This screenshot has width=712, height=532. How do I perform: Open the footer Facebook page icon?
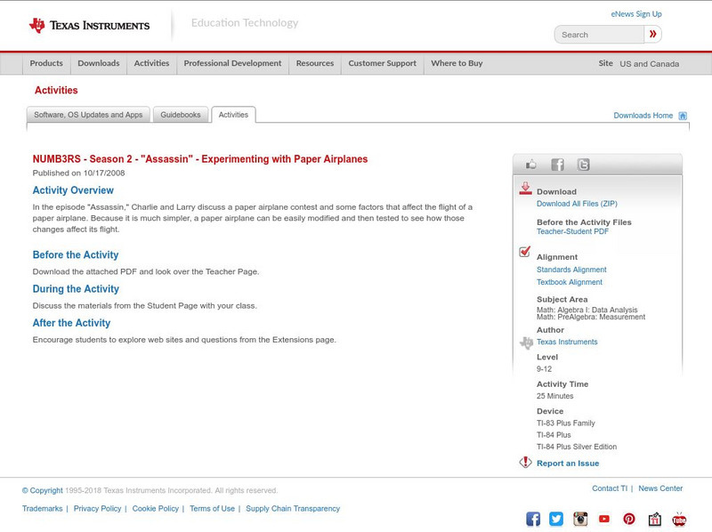[x=533, y=519]
